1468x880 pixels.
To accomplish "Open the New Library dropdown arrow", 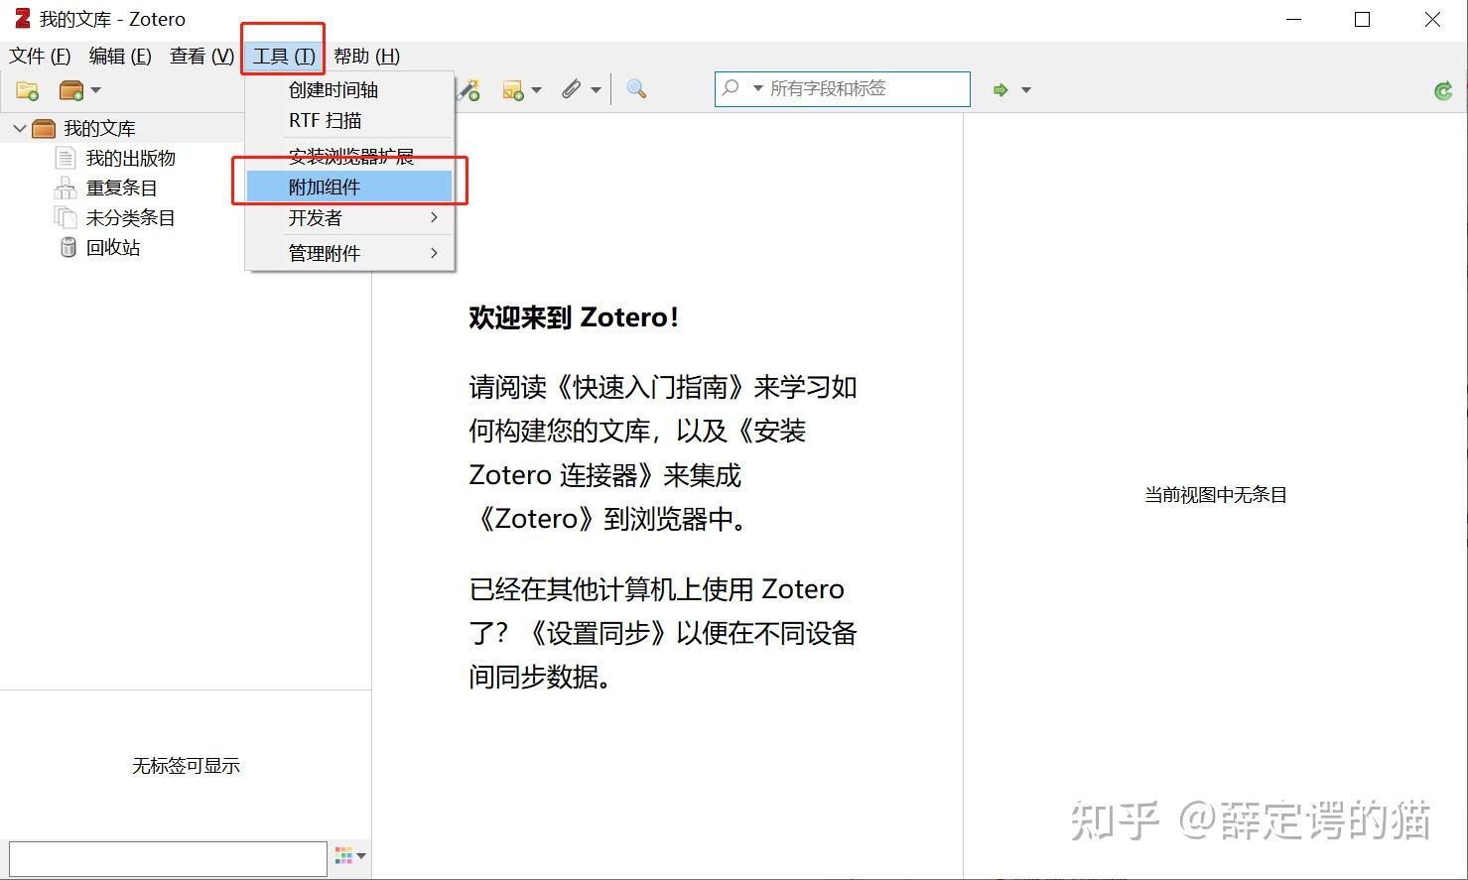I will click(96, 89).
